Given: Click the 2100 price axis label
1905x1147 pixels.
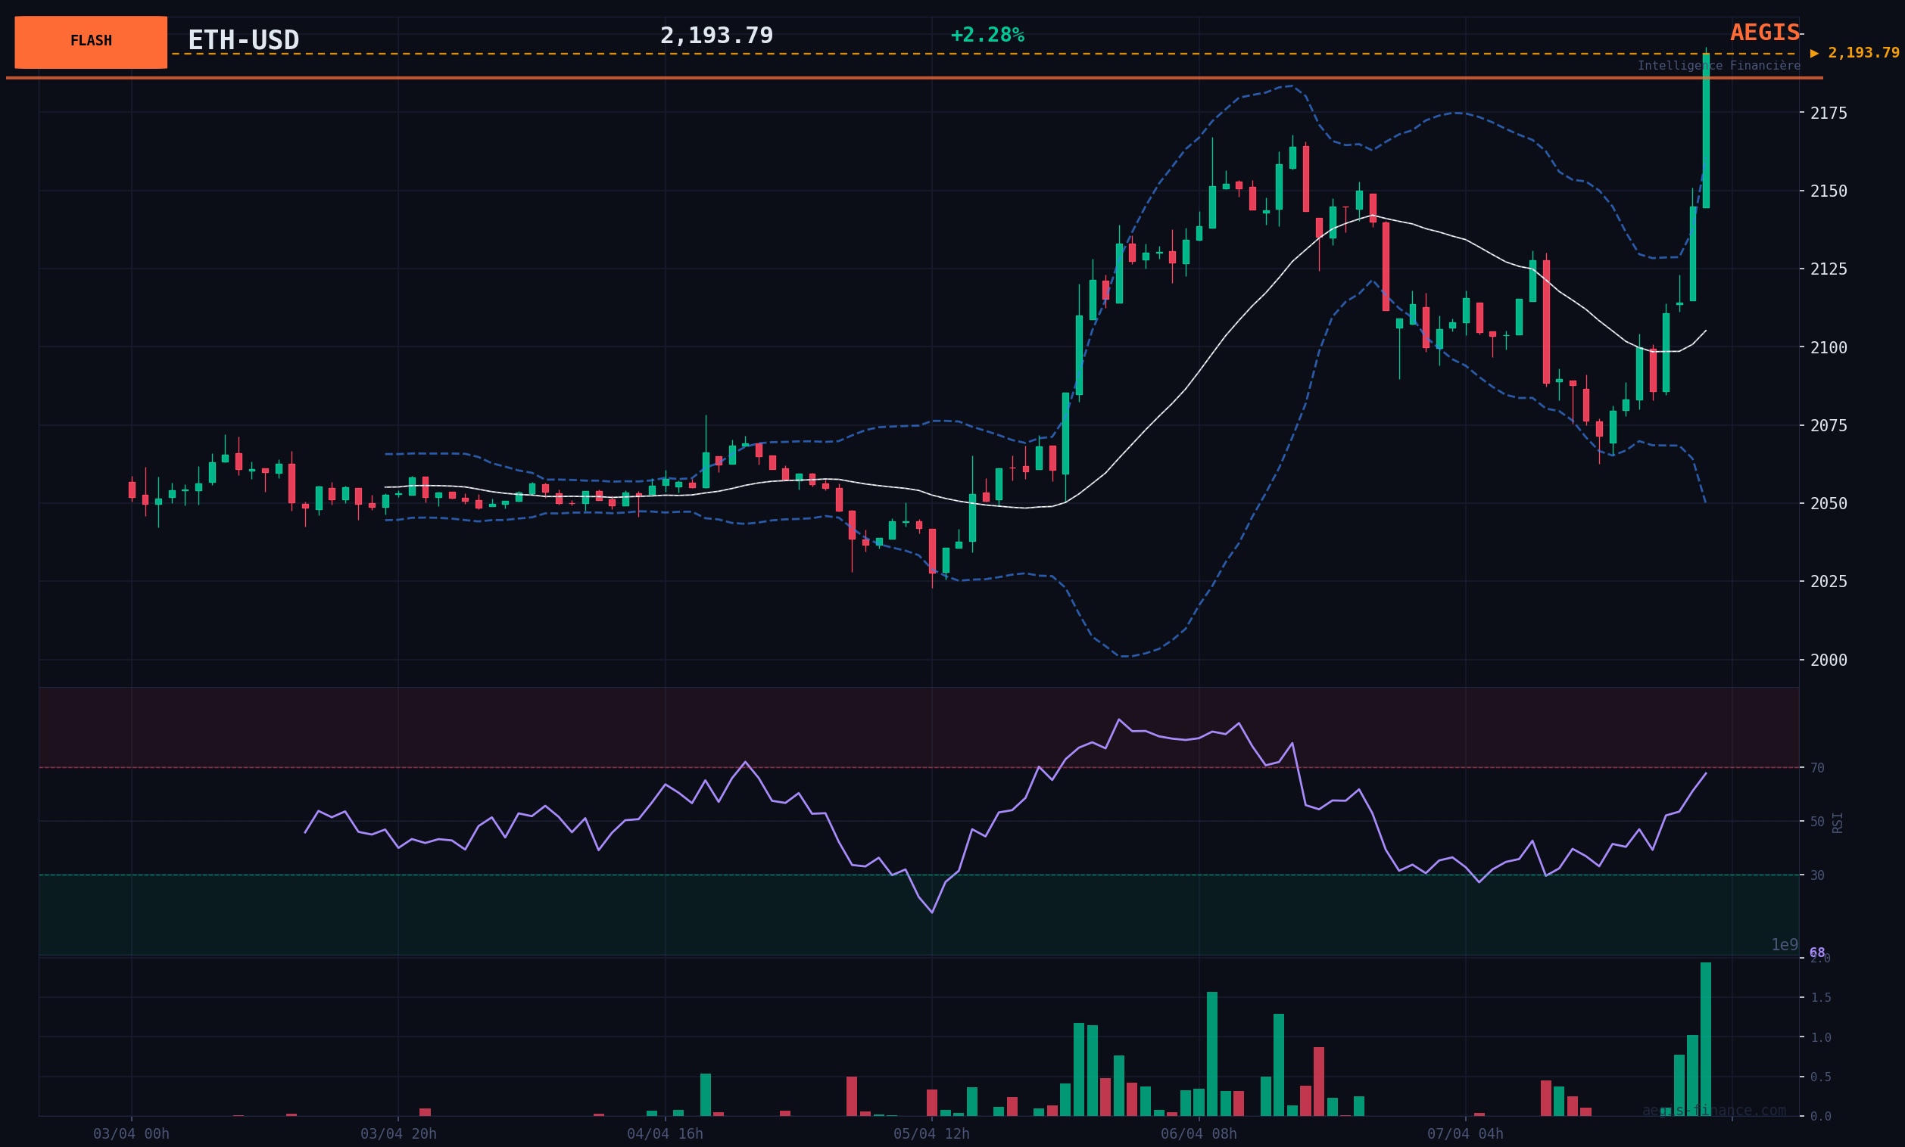Looking at the screenshot, I should point(1829,347).
